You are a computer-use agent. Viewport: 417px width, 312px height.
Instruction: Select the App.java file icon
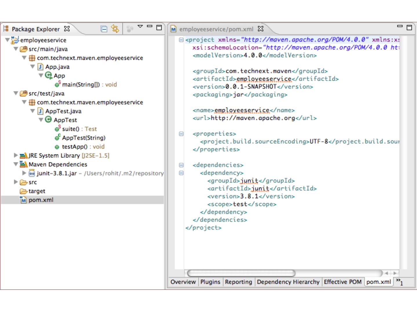tap(41, 67)
